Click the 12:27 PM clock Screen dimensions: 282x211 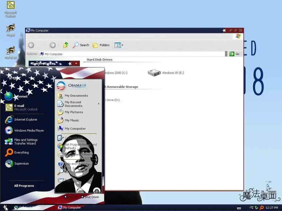(x=272, y=208)
